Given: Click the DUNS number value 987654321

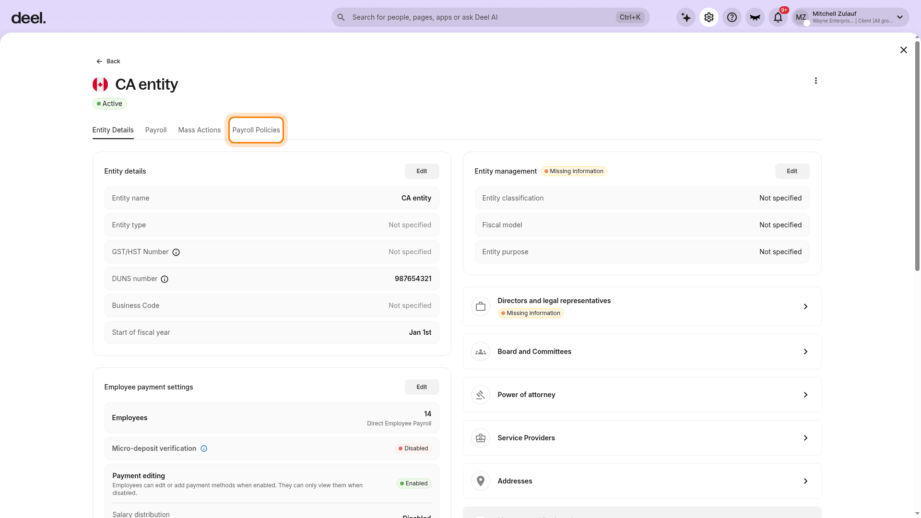Looking at the screenshot, I should click(413, 279).
